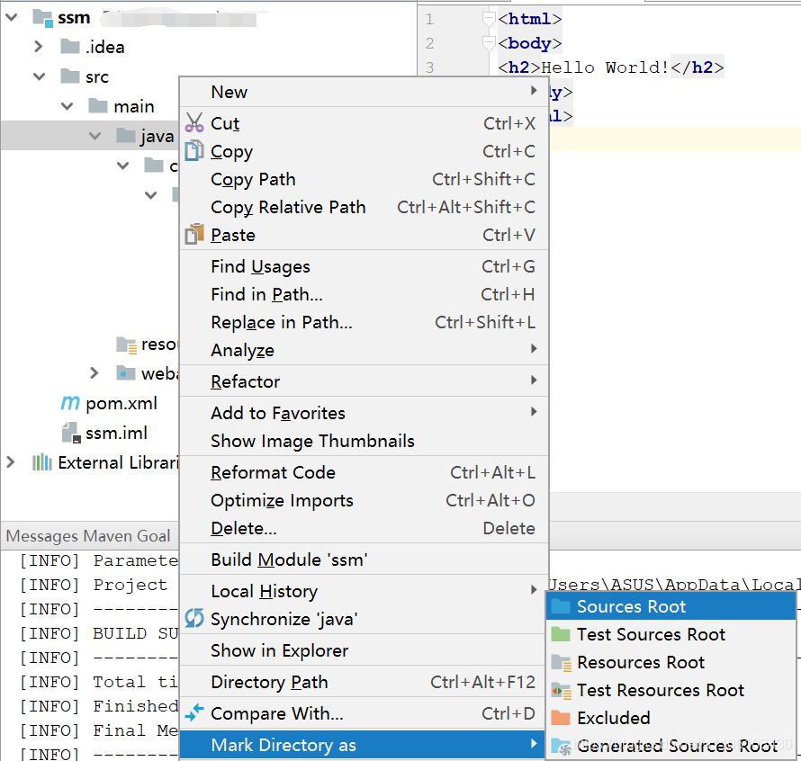Click the fold marker beside the body tag
The width and height of the screenshot is (801, 761).
489,43
